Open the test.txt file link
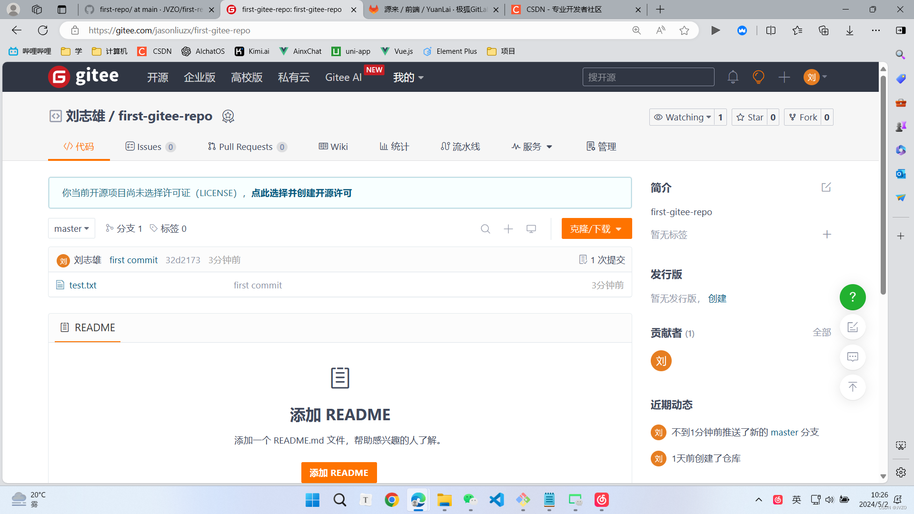This screenshot has height=514, width=914. tap(83, 285)
